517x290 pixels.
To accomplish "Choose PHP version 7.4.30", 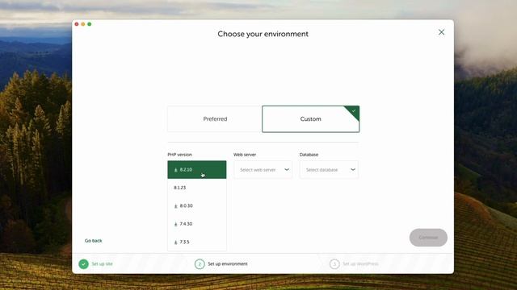I will tap(197, 224).
